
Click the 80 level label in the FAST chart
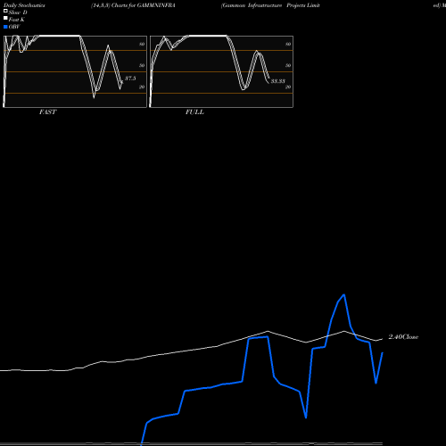click(142, 44)
